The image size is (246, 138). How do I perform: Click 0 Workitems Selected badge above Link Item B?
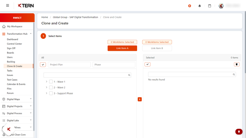click(x=157, y=42)
